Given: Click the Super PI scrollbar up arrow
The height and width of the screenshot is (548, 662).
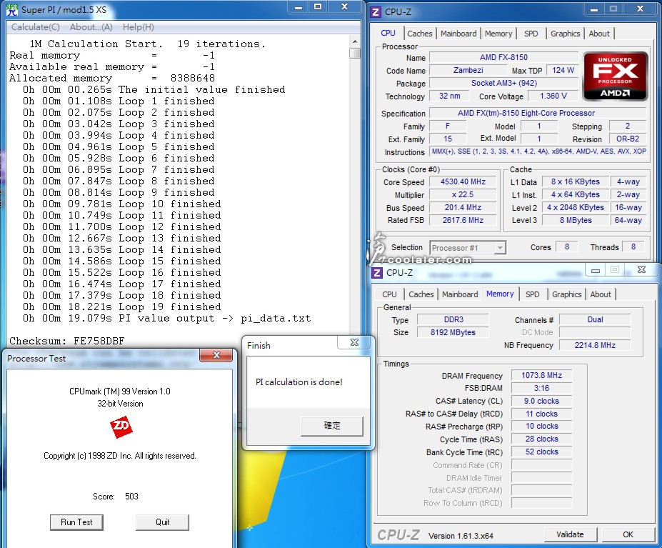Looking at the screenshot, I should (x=355, y=41).
